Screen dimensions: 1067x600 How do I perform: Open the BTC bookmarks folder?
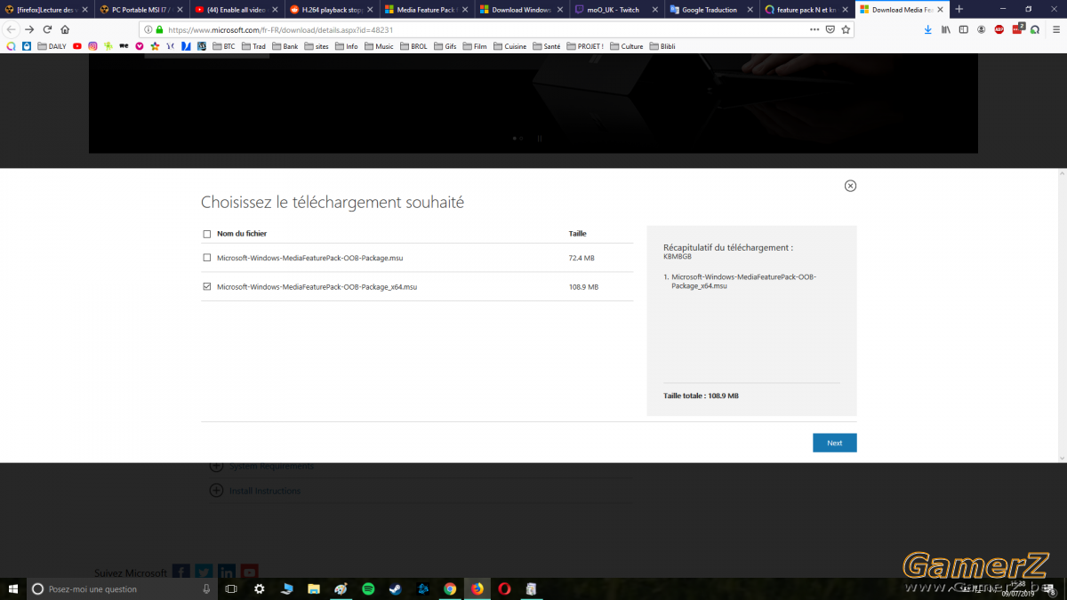point(222,46)
